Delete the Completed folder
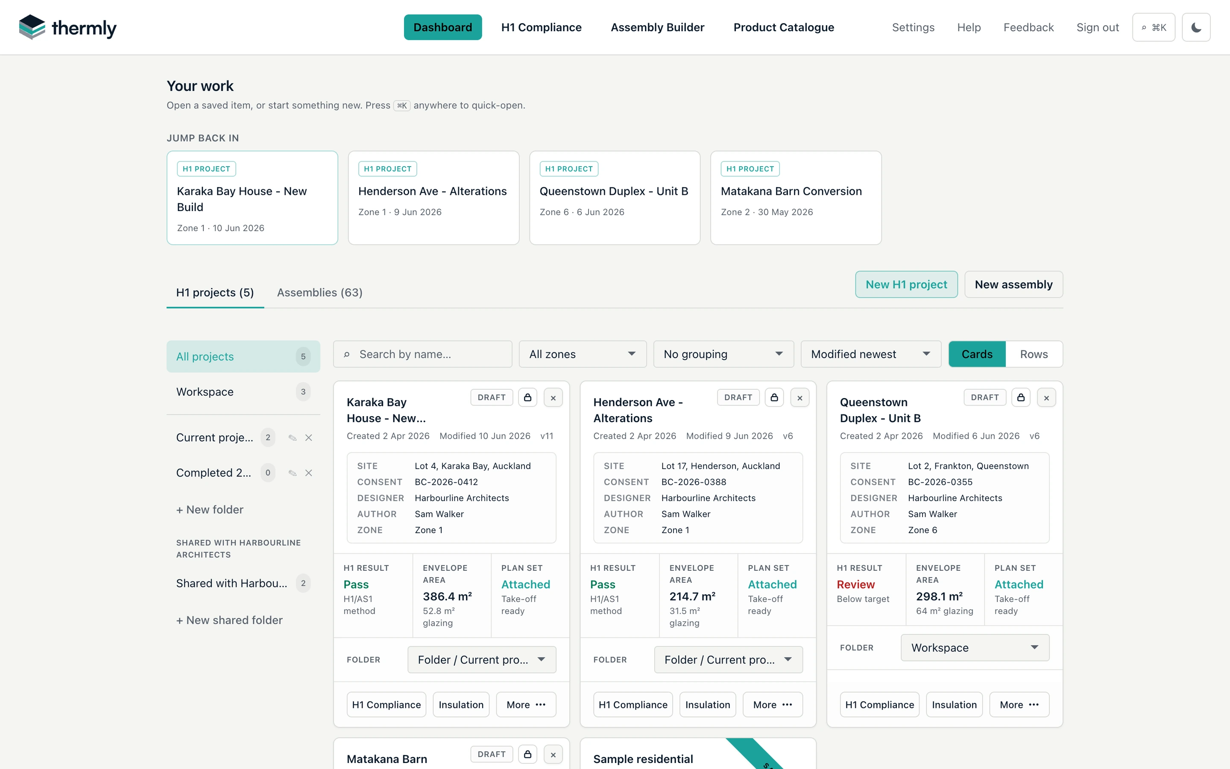The width and height of the screenshot is (1230, 769). (308, 473)
